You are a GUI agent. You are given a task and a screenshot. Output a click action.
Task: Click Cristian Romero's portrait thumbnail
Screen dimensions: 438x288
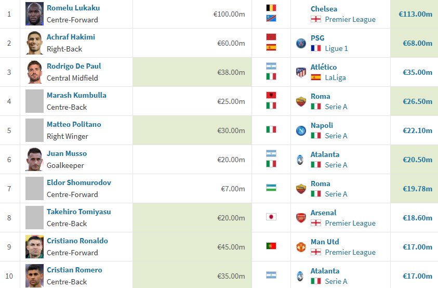[35, 276]
